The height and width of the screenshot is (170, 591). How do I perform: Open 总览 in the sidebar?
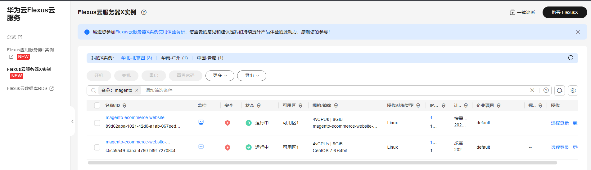pos(15,37)
